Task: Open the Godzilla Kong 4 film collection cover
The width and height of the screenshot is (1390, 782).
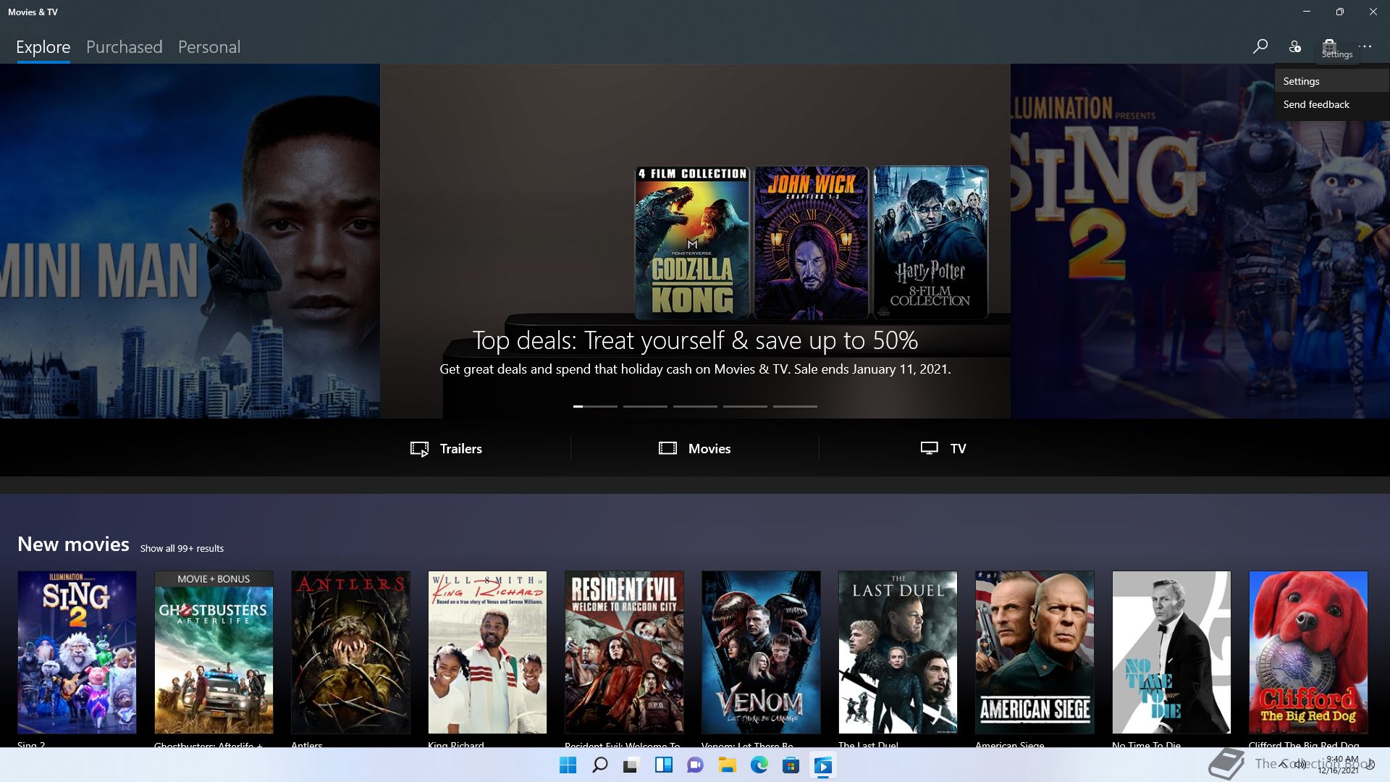Action: [x=692, y=243]
